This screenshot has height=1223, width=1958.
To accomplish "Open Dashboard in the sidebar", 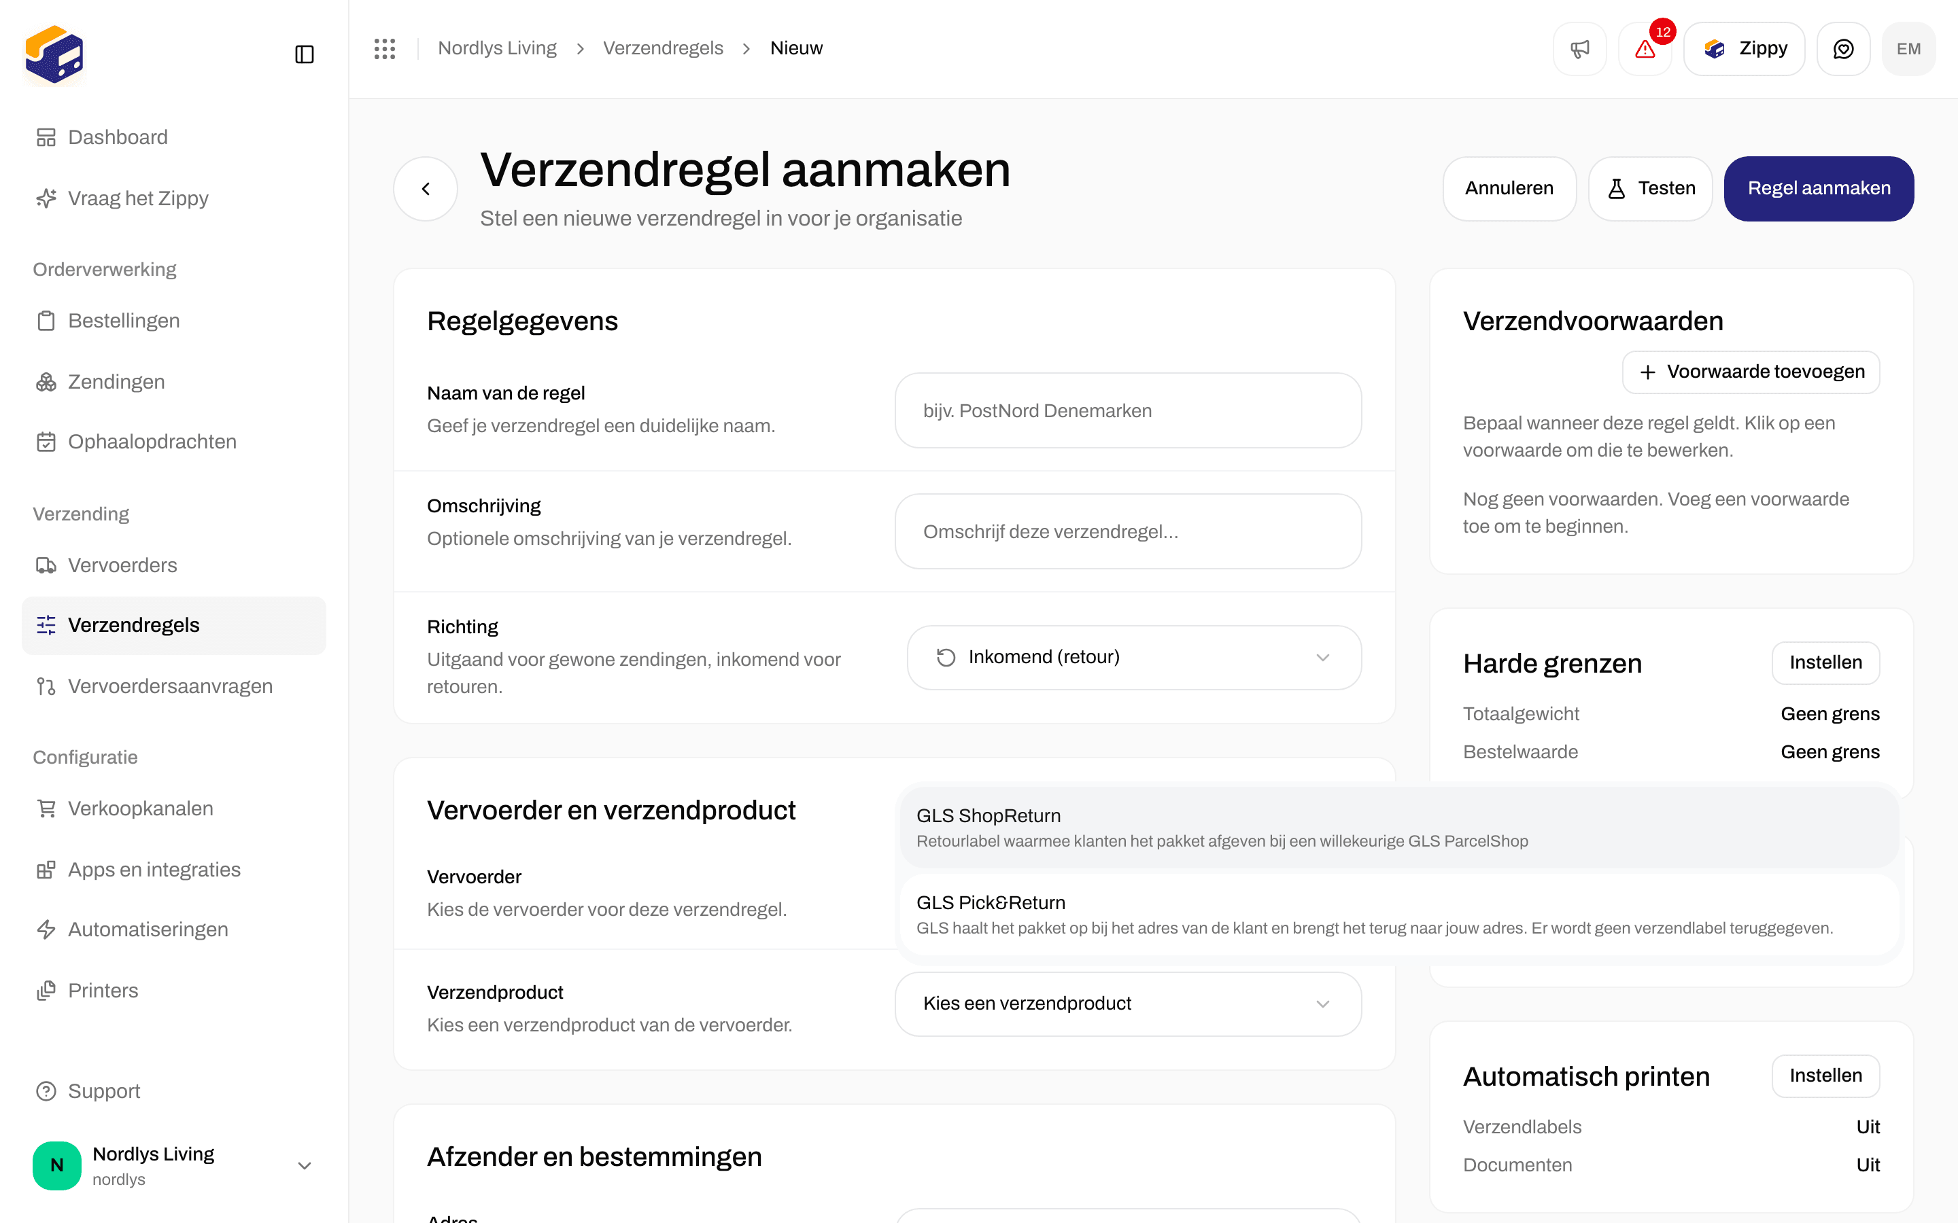I will click(x=173, y=137).
